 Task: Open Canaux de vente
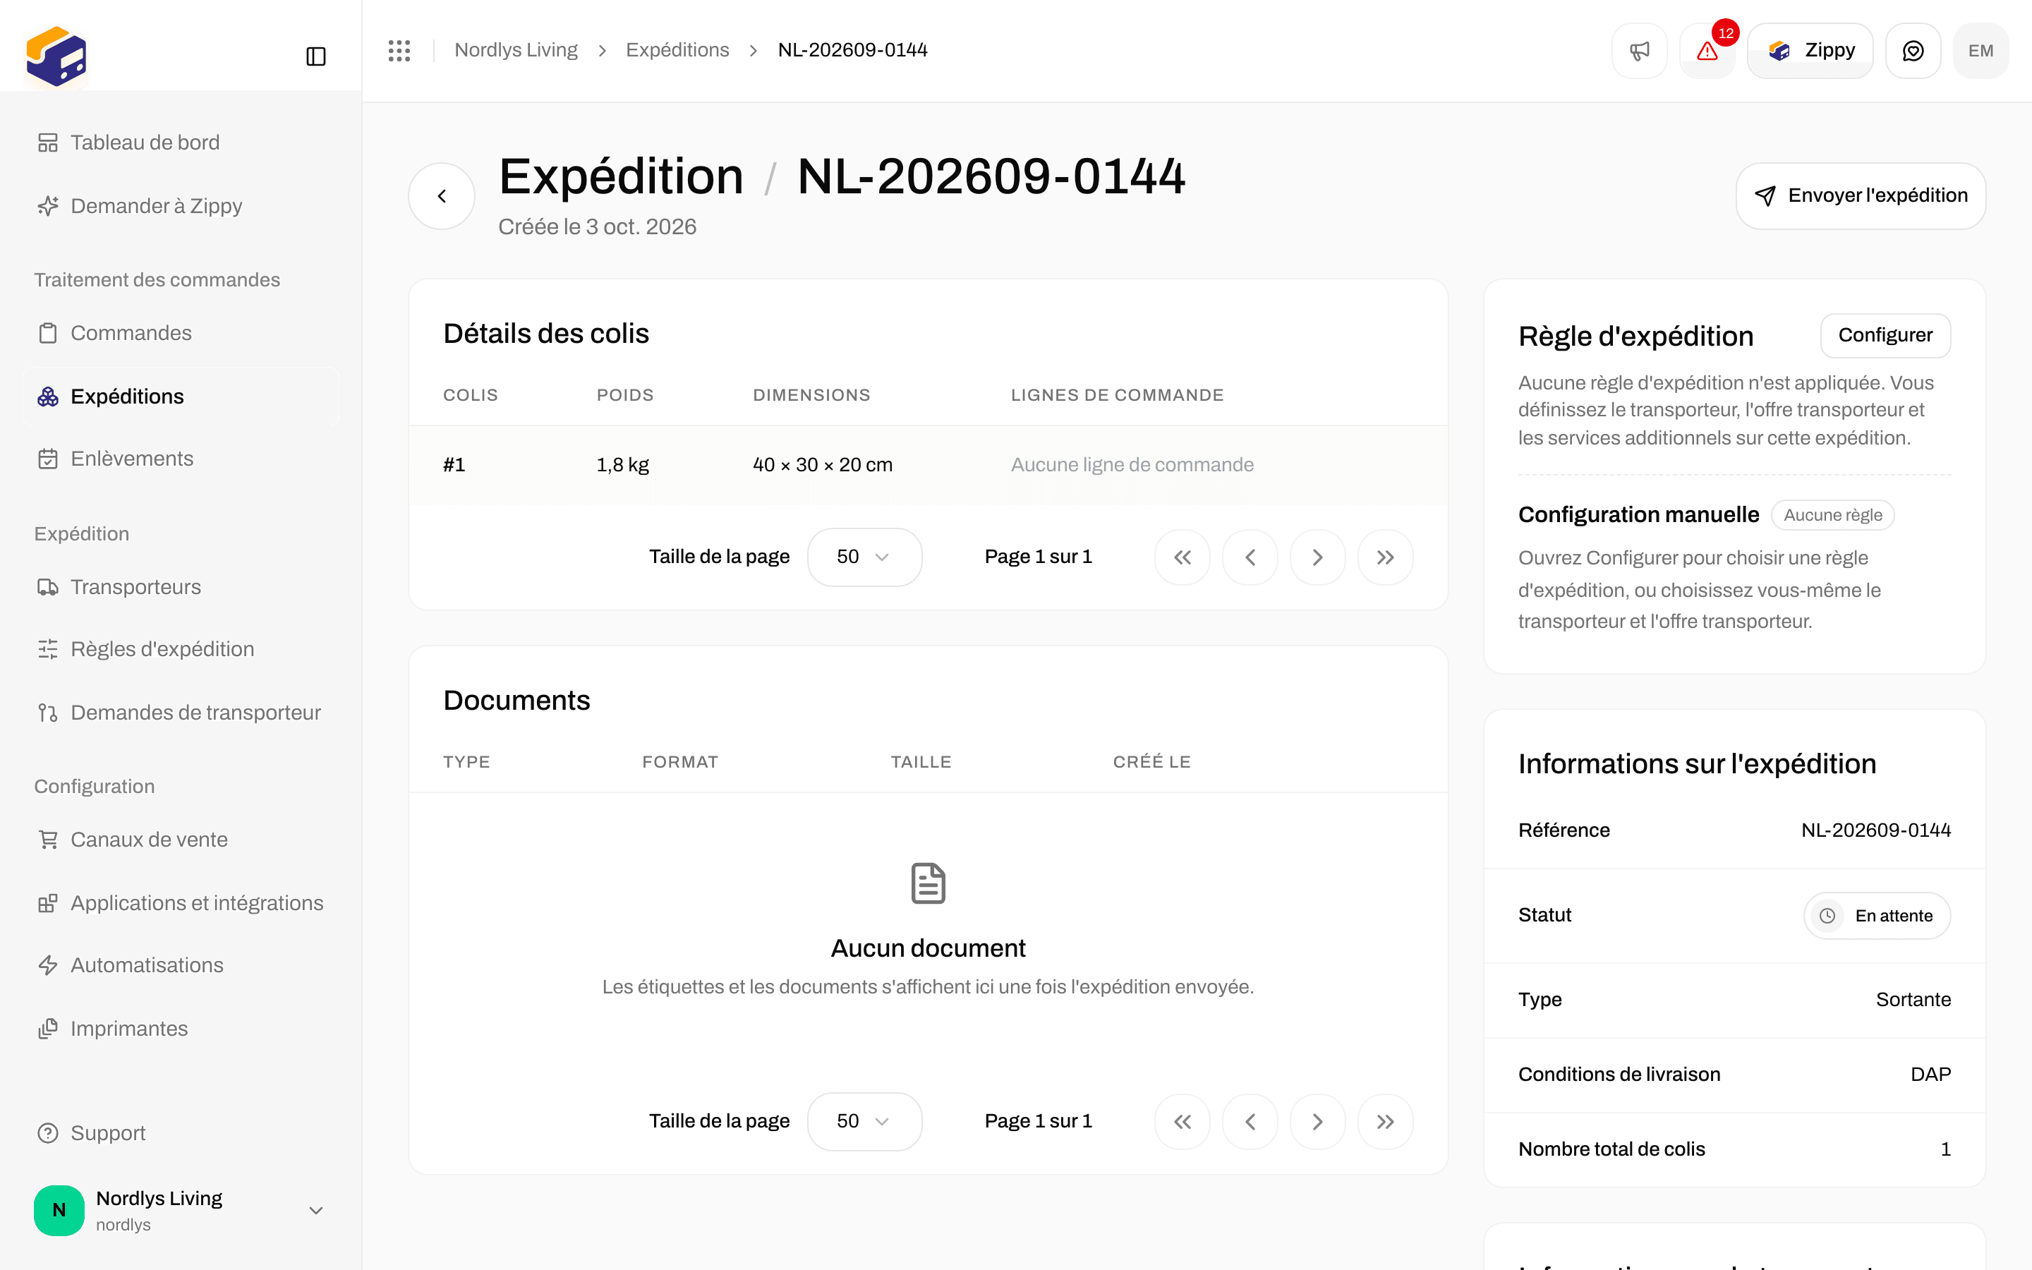(181, 840)
